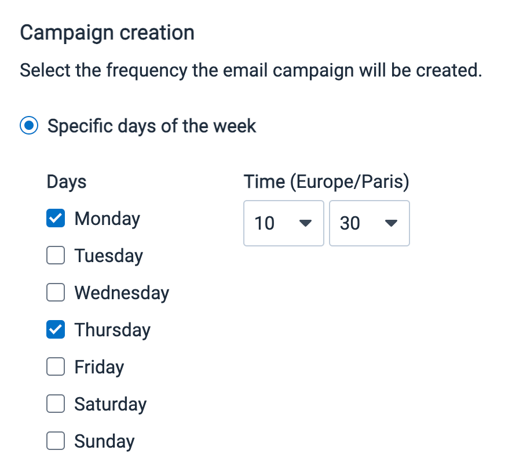Click the Sunday label text

point(104,441)
